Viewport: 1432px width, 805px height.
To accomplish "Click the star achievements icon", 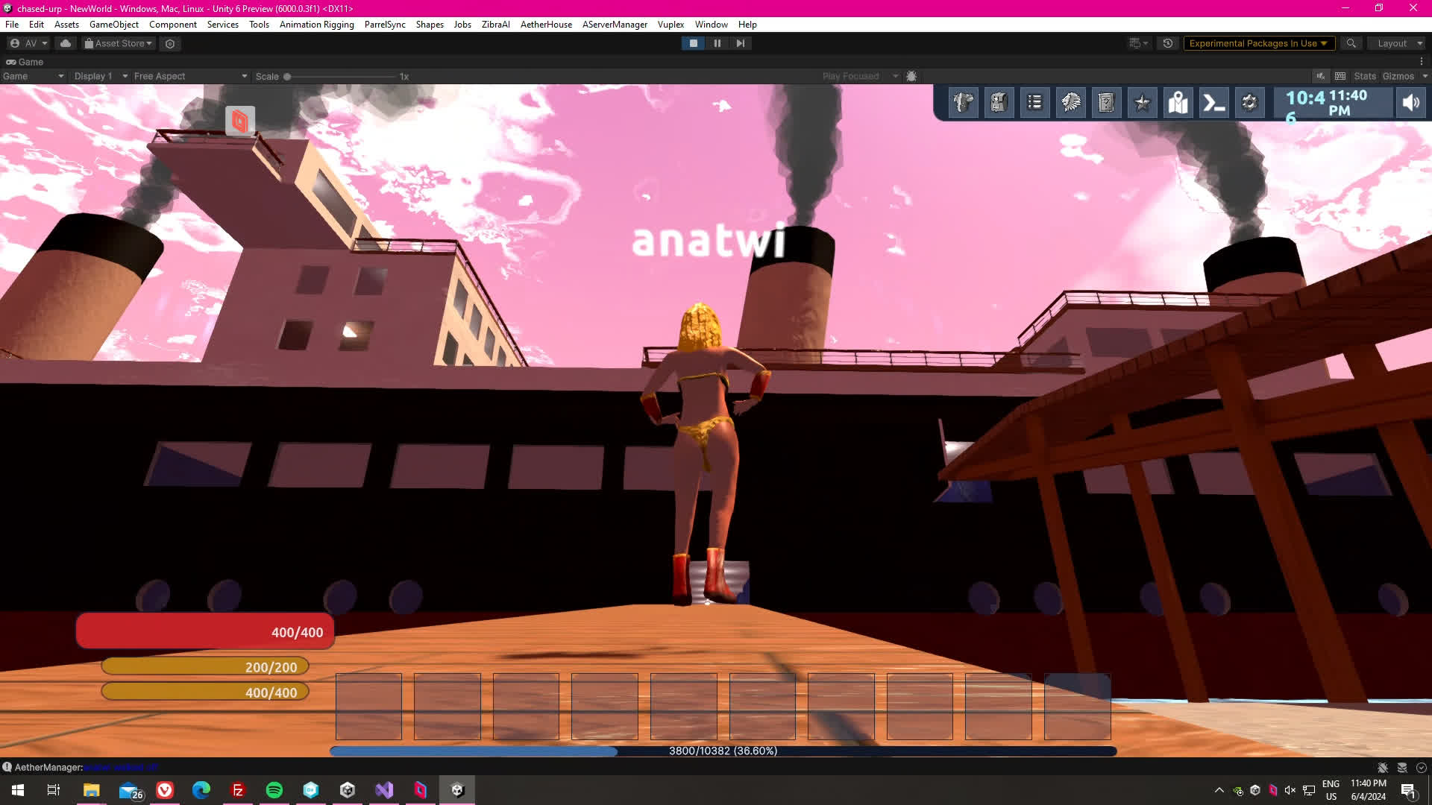I will click(1142, 103).
